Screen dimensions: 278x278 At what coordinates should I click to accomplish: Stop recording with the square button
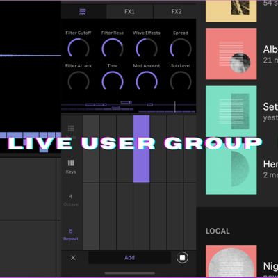182,258
